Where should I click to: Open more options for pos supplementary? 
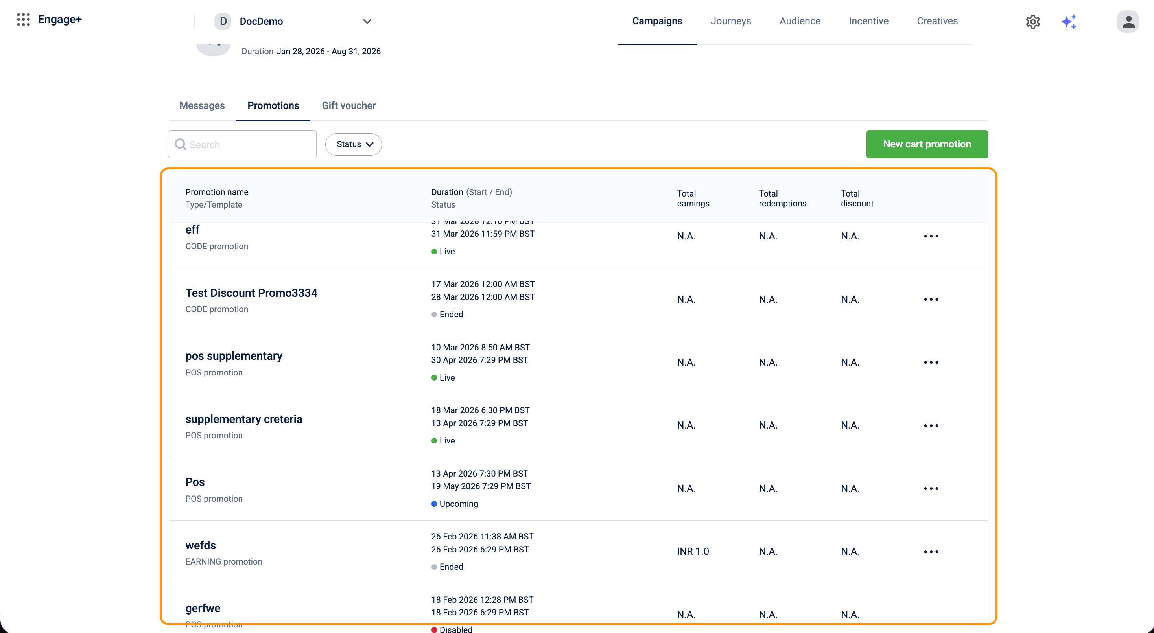point(931,362)
